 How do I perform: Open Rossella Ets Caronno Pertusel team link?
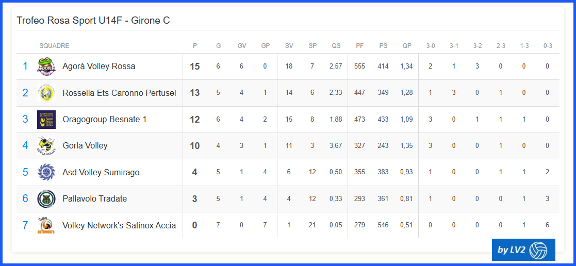coord(120,93)
